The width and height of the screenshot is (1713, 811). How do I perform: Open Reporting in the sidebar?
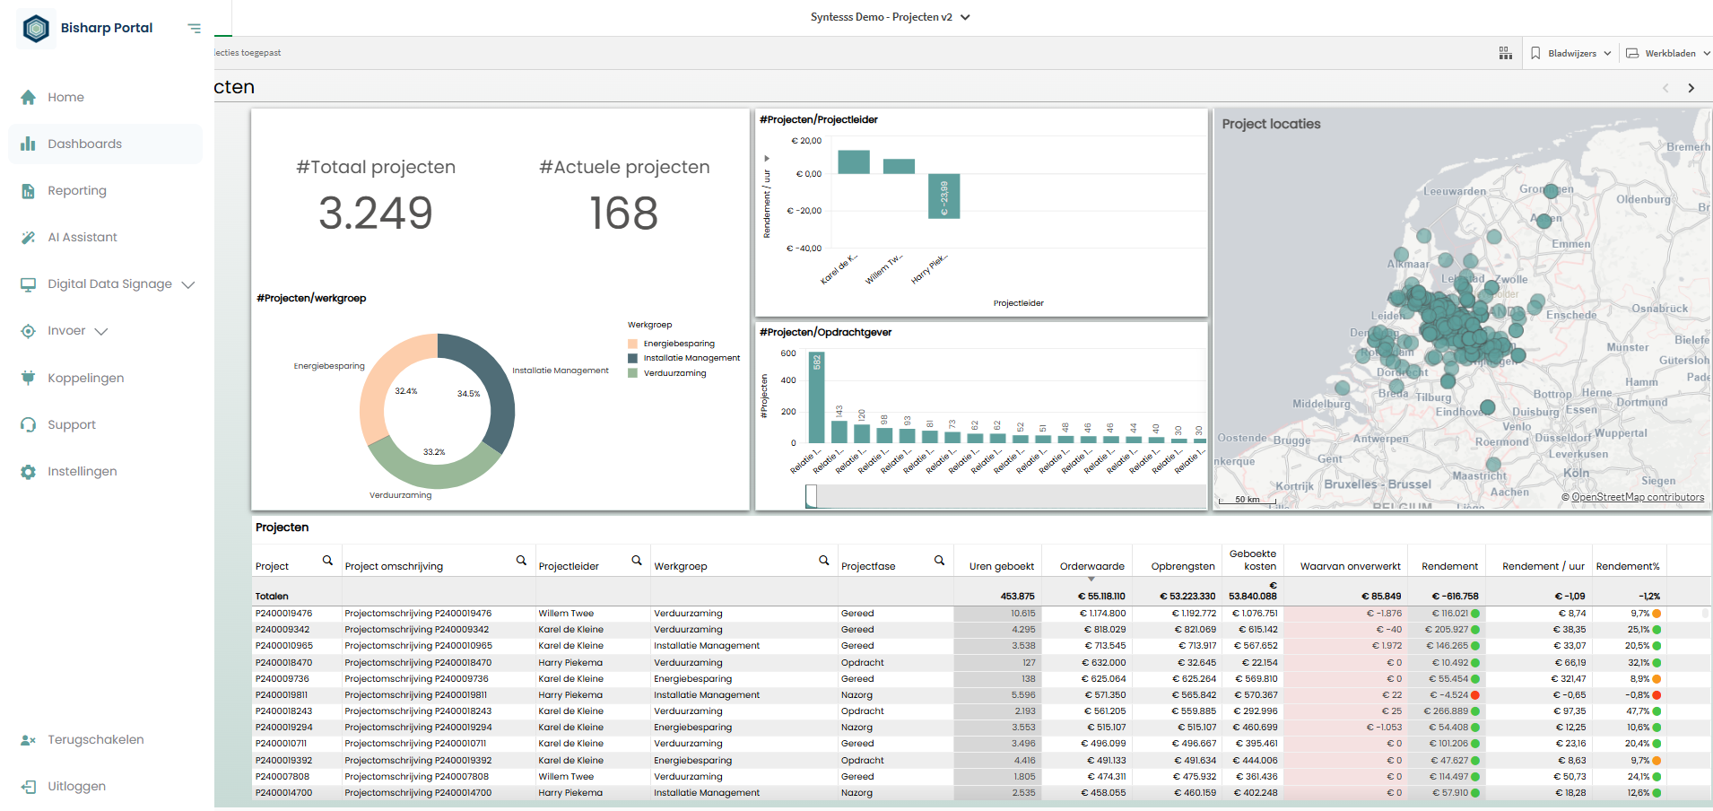[x=105, y=190]
